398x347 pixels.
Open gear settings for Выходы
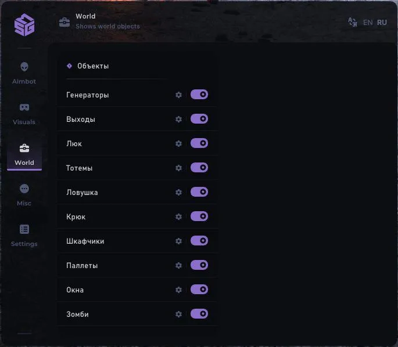point(179,119)
